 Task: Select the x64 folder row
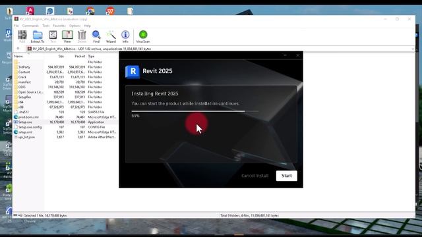pos(66,102)
